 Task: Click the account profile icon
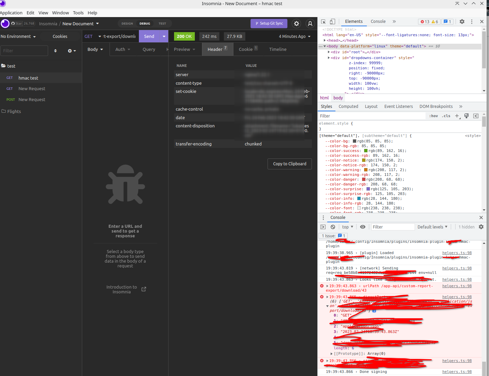coord(310,24)
